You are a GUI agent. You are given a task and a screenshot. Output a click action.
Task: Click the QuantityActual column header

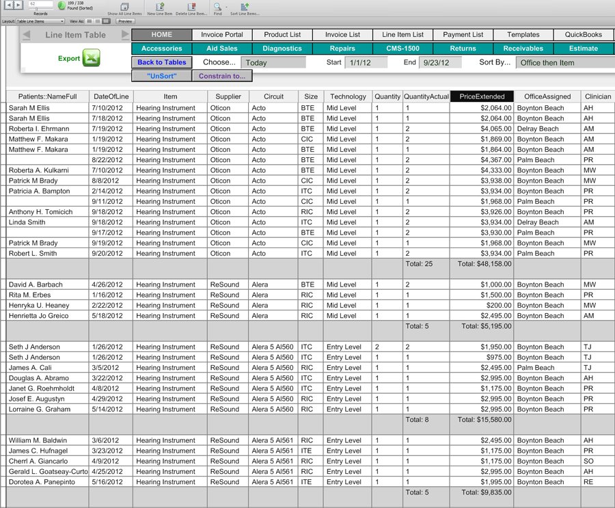coord(426,96)
